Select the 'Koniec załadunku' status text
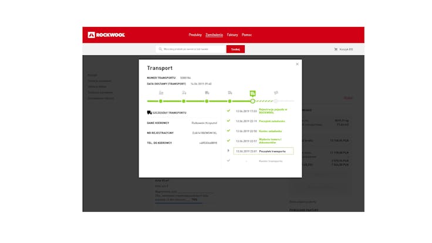Image resolution: width=432 pixels, height=243 pixels. tap(270, 131)
